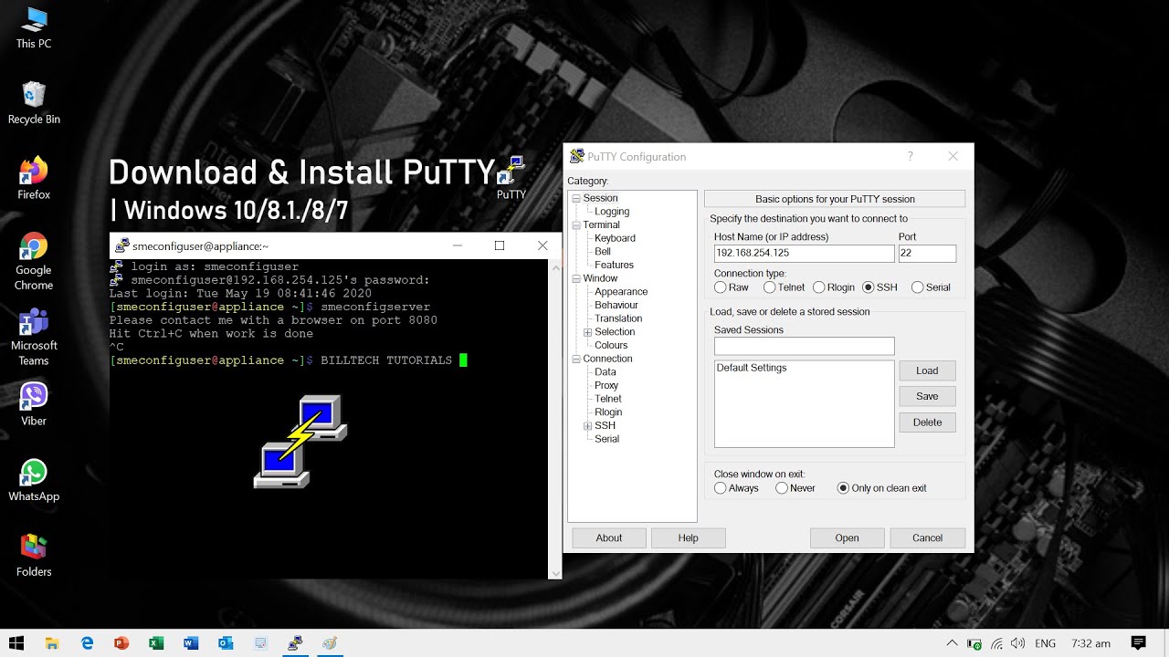This screenshot has width=1169, height=657.
Task: Maximize the smeconfiguser terminal window
Action: (x=499, y=245)
